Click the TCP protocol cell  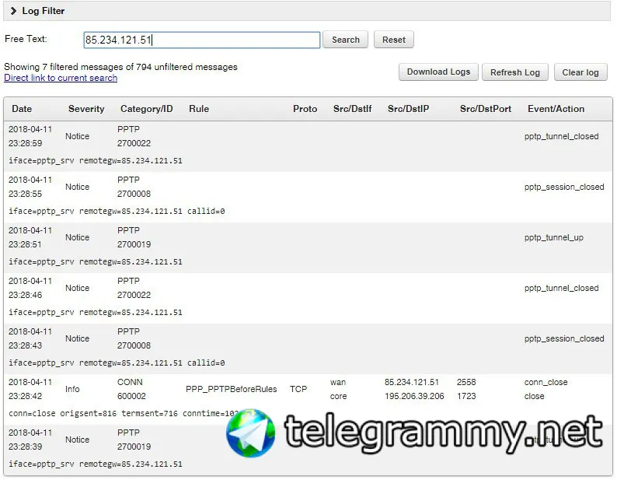(x=298, y=389)
